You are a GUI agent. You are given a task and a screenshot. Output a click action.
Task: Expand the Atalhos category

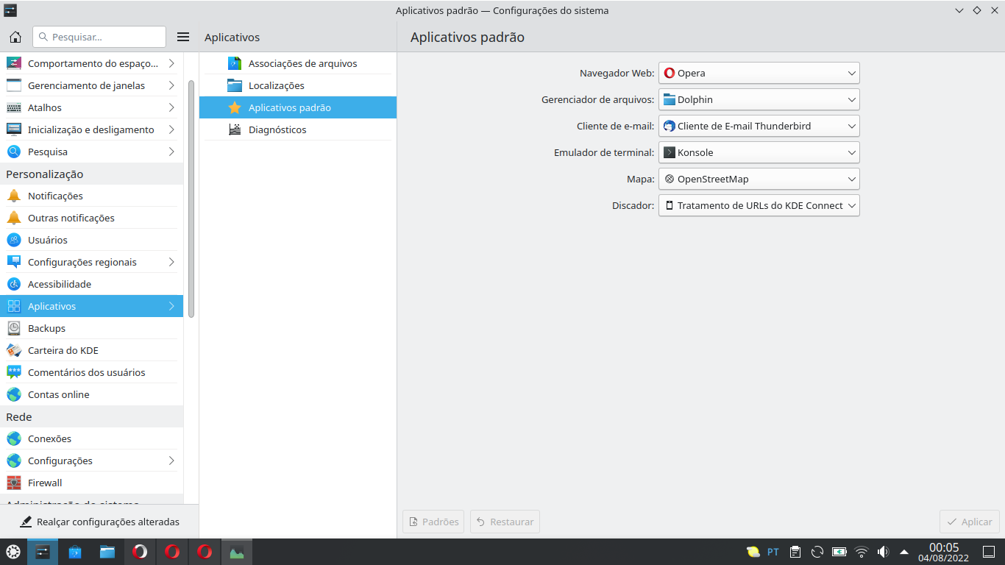[91, 107]
